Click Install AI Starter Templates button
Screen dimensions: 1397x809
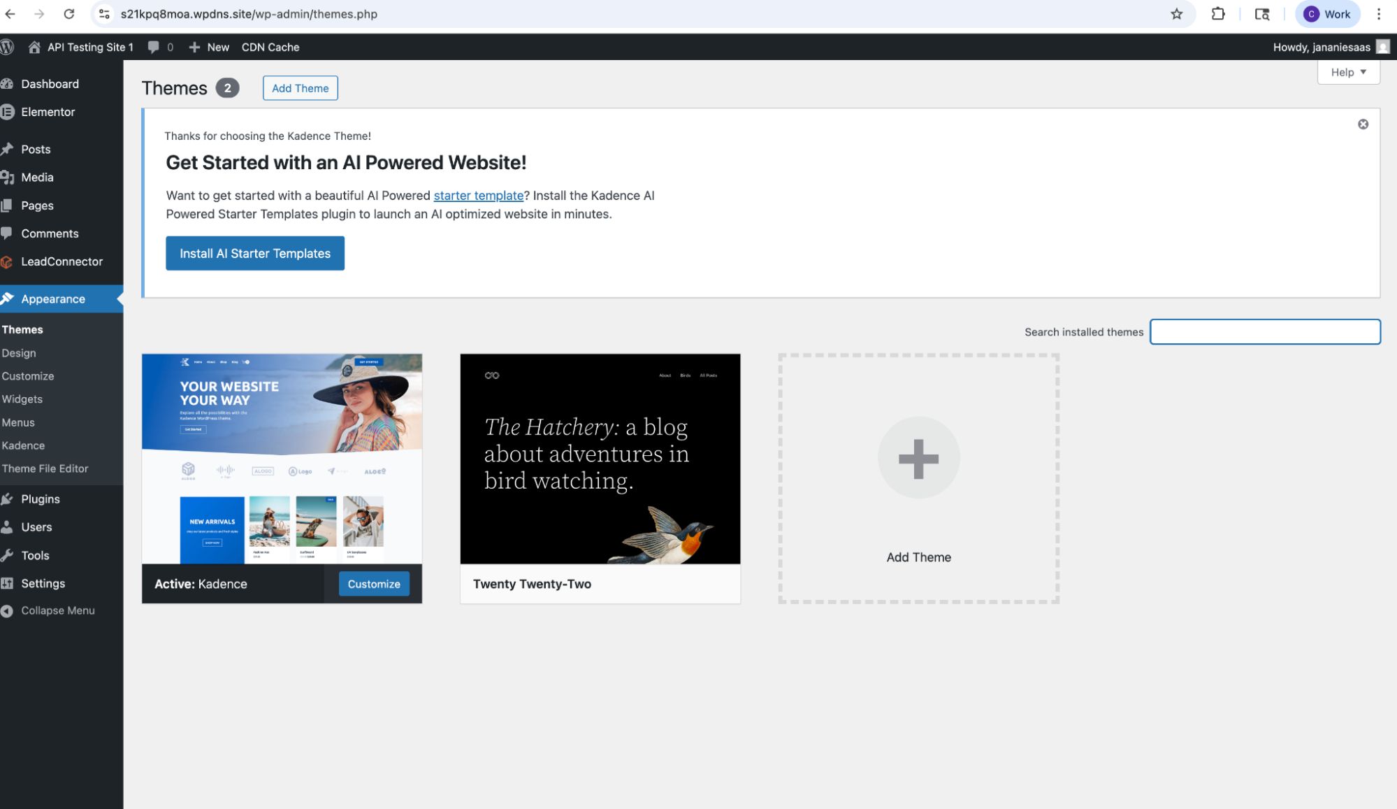[255, 253]
